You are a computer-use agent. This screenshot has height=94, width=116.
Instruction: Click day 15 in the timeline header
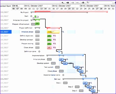(x=49, y=9)
